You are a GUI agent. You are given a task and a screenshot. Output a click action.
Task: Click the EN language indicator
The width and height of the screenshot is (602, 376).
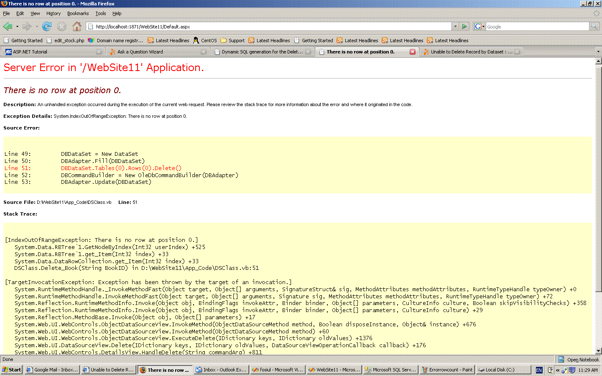539,370
